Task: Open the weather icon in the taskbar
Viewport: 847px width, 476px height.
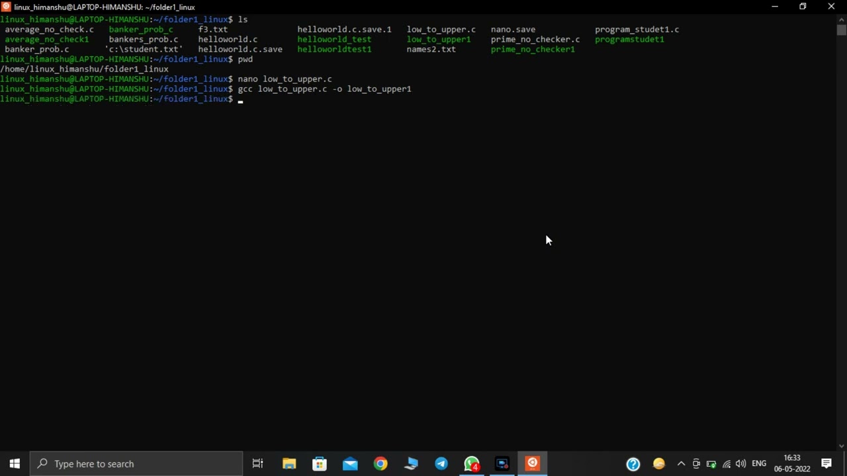Action: 658,464
